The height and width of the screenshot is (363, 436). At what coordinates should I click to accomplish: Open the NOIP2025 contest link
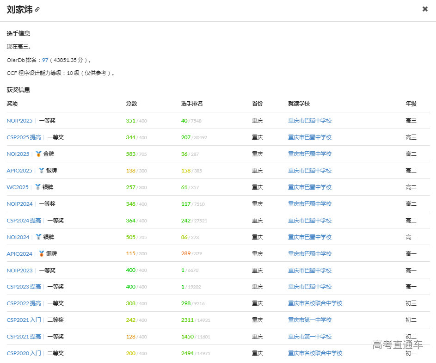(19, 120)
